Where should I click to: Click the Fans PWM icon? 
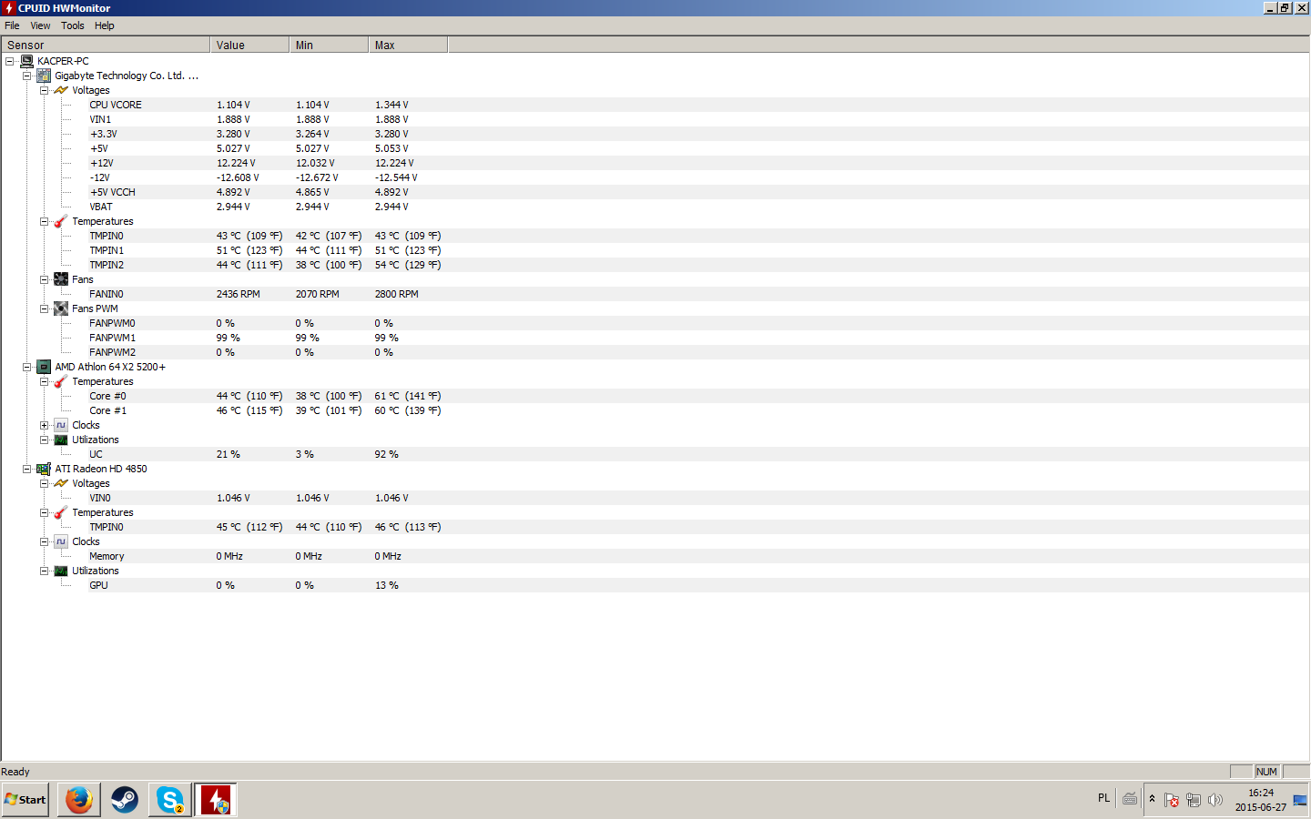61,308
